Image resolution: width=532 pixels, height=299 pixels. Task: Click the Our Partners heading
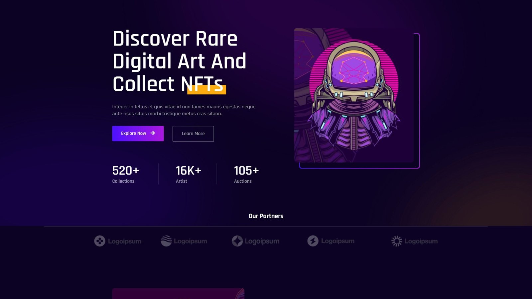pyautogui.click(x=266, y=216)
